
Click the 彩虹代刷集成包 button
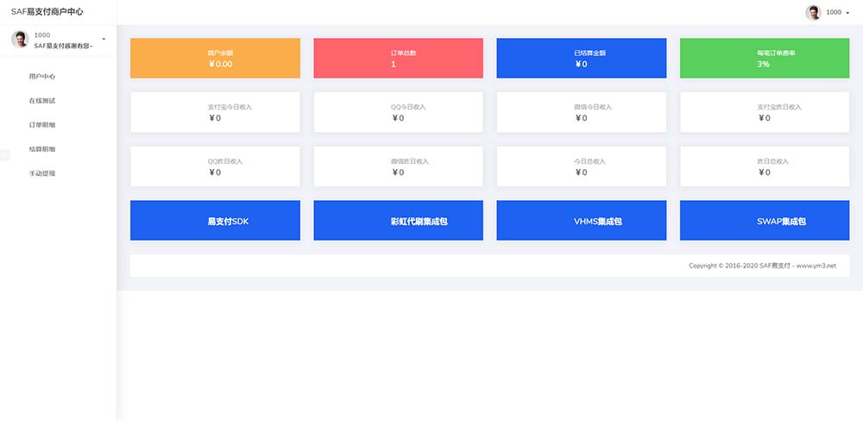tap(399, 220)
